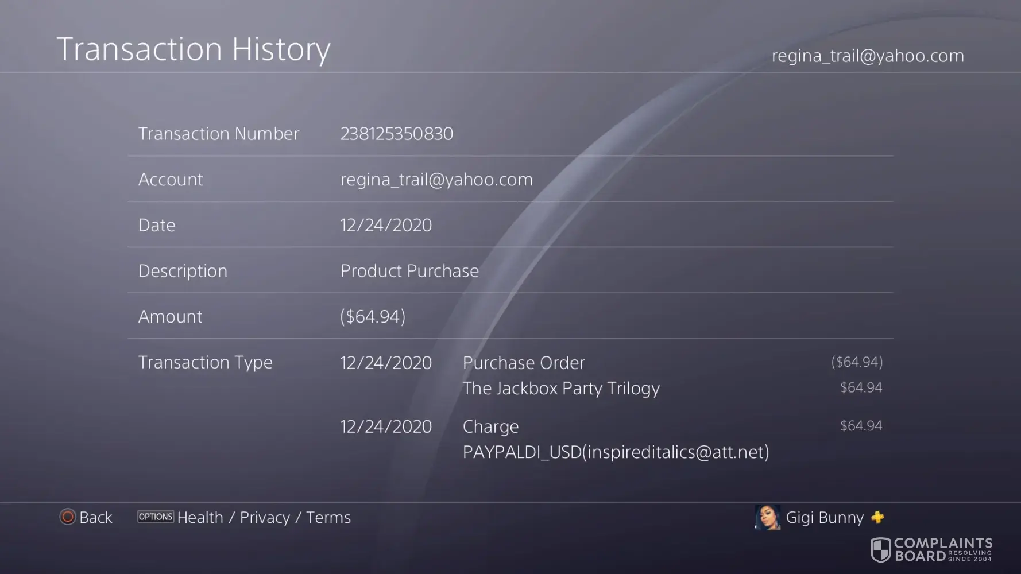The width and height of the screenshot is (1021, 574).
Task: Click the Back label
Action: pos(95,518)
